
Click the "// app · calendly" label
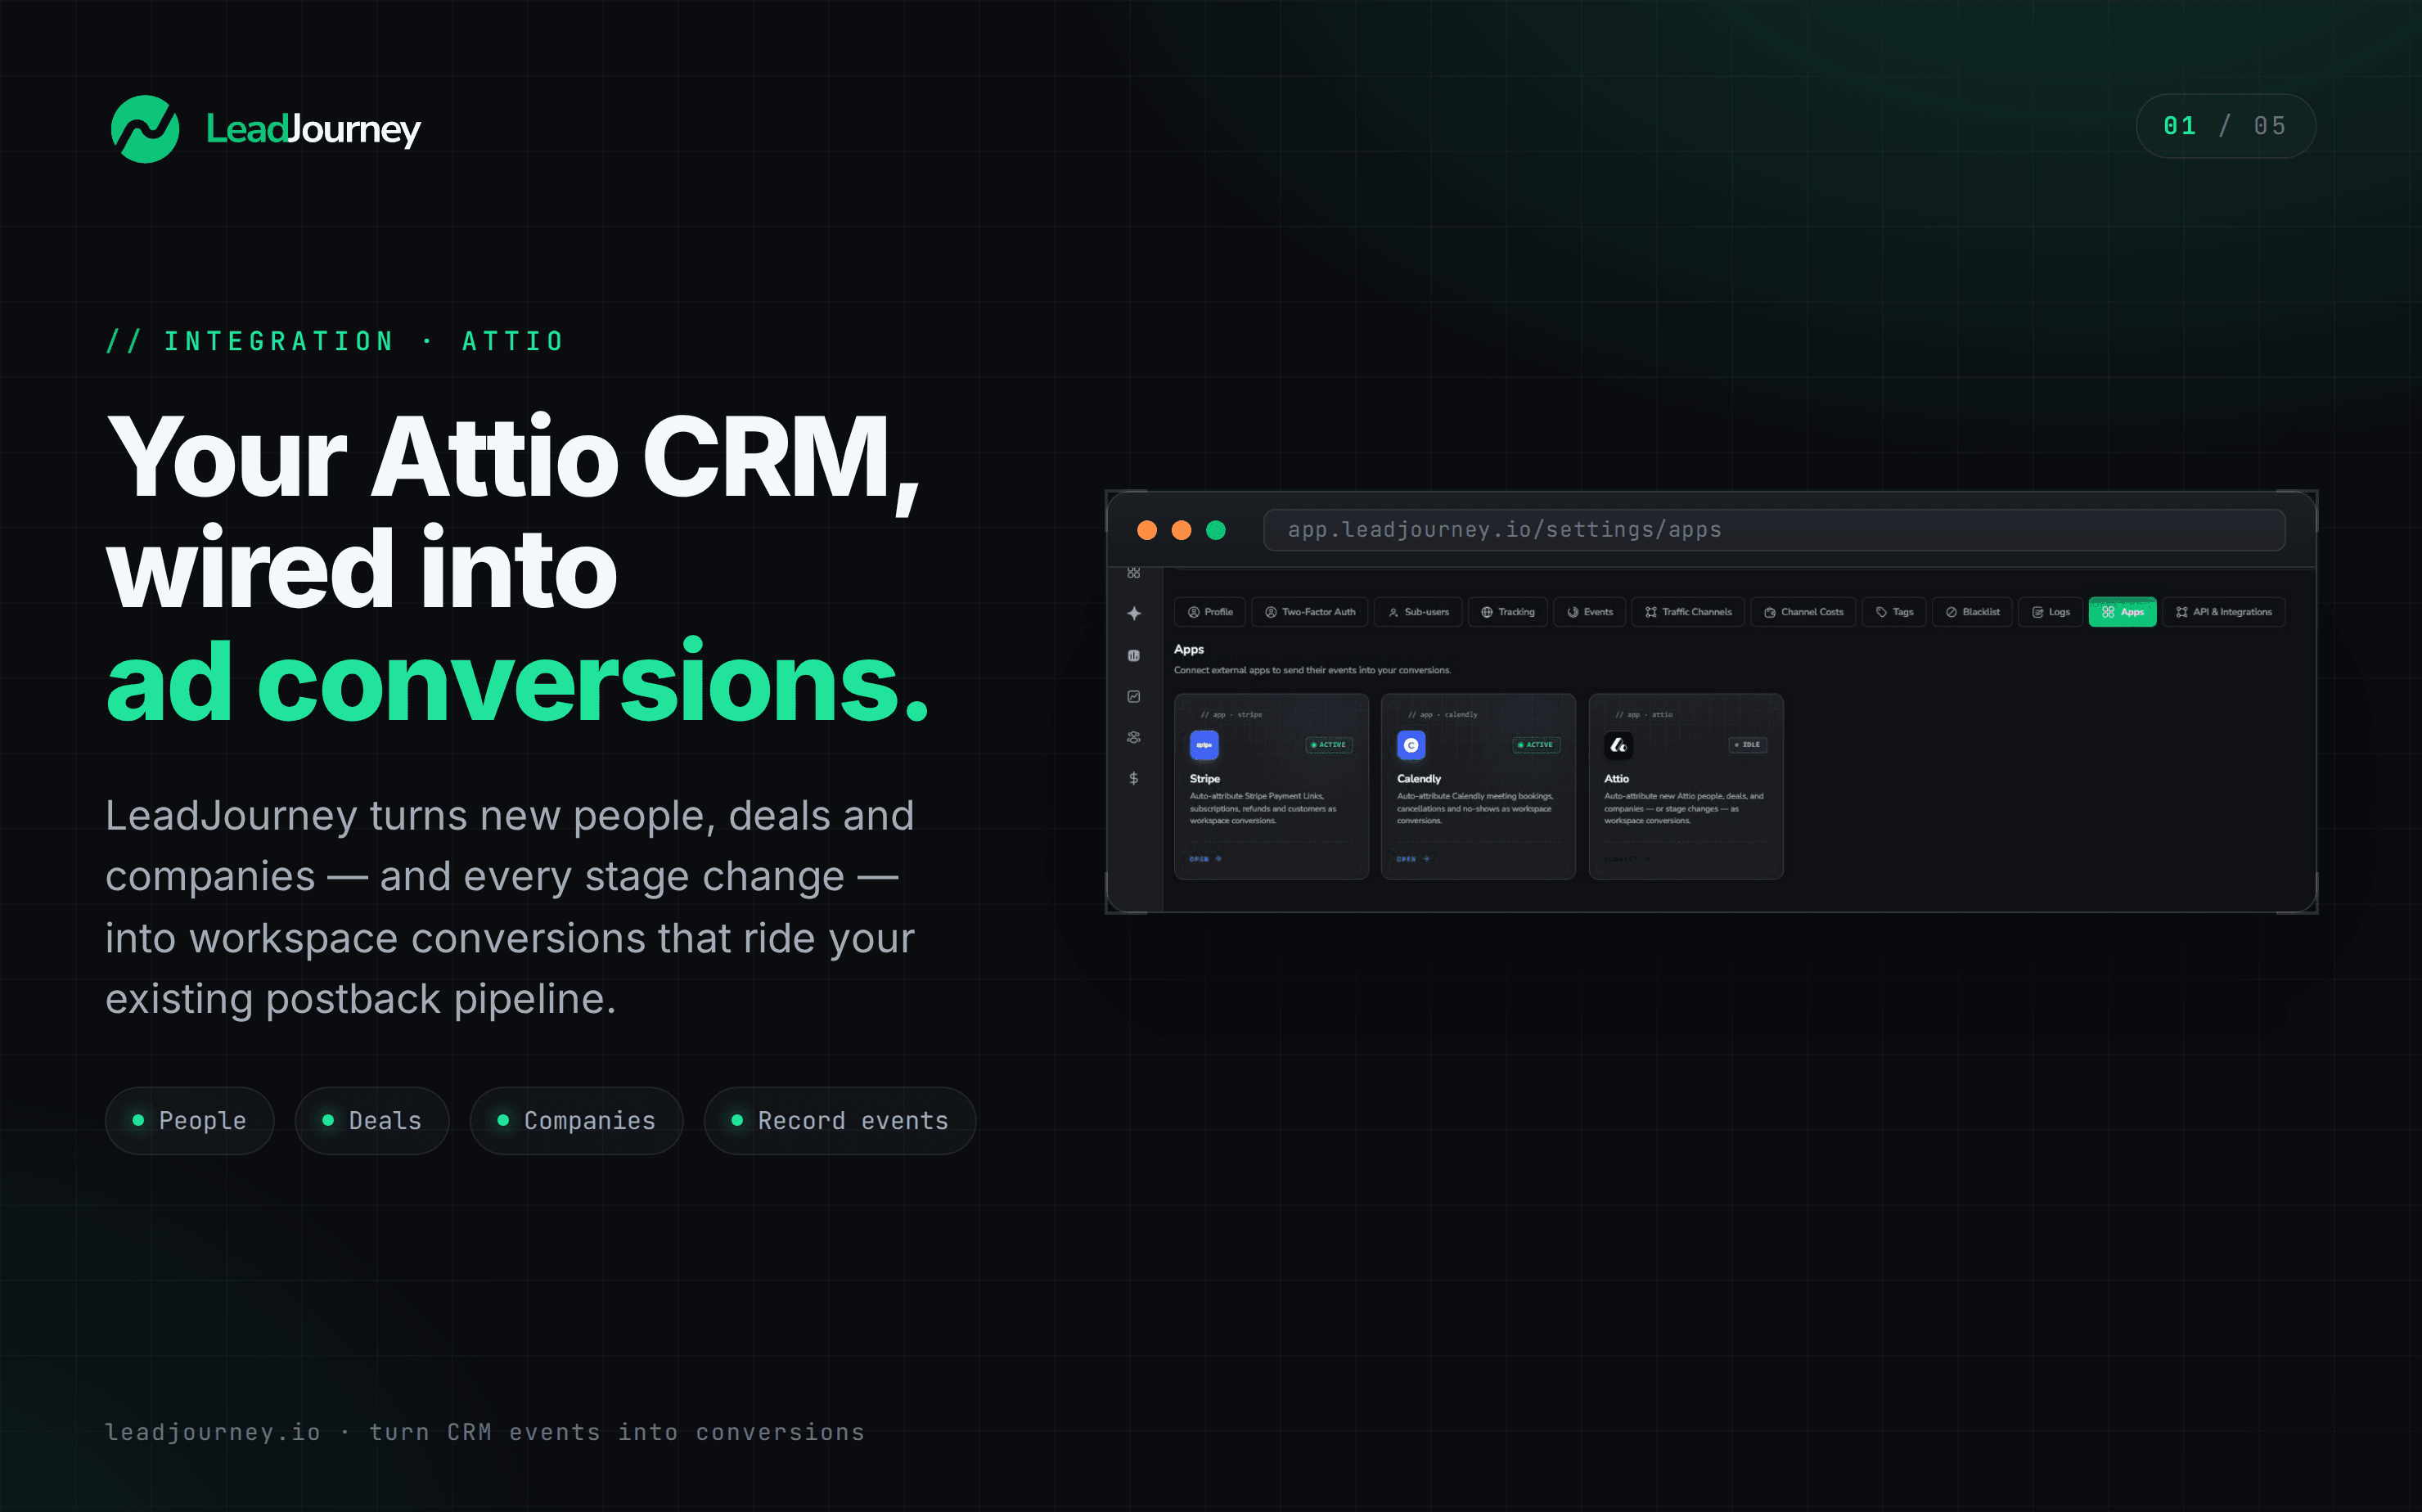pyautogui.click(x=1442, y=715)
